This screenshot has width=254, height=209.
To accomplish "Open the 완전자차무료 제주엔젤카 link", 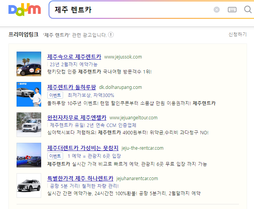I will [x=77, y=118].
